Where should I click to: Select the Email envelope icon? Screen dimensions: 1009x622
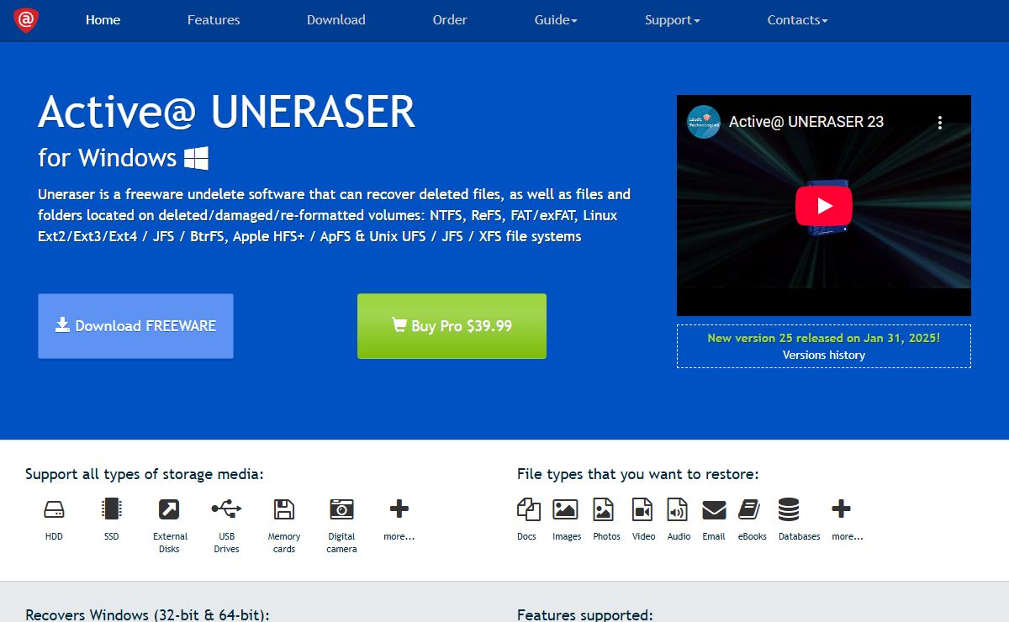[714, 509]
